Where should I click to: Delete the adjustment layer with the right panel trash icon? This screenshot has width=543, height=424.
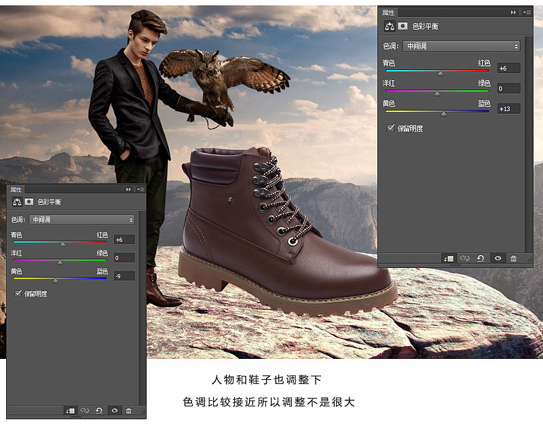point(514,258)
